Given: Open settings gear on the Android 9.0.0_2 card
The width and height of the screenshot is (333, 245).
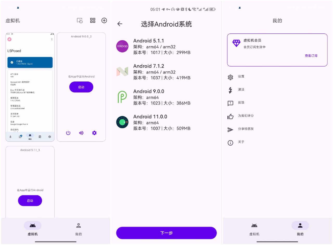Looking at the screenshot, I should [x=94, y=133].
